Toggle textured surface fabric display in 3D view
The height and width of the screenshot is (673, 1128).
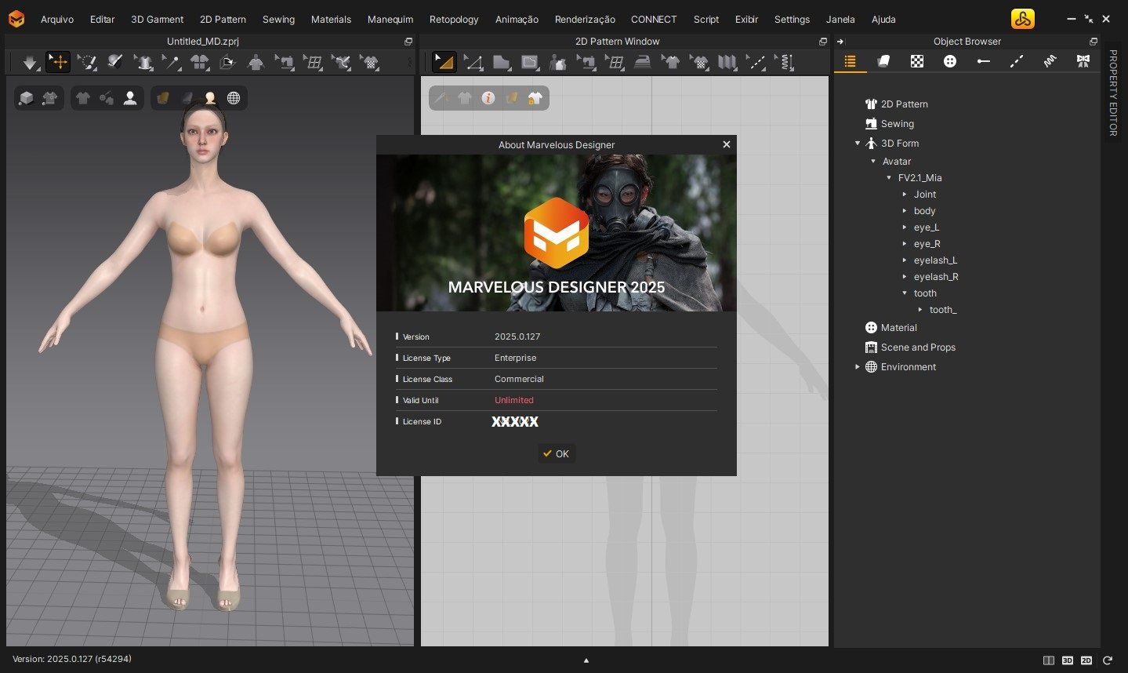click(163, 98)
